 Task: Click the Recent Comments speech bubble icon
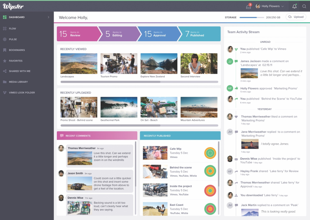[62, 135]
